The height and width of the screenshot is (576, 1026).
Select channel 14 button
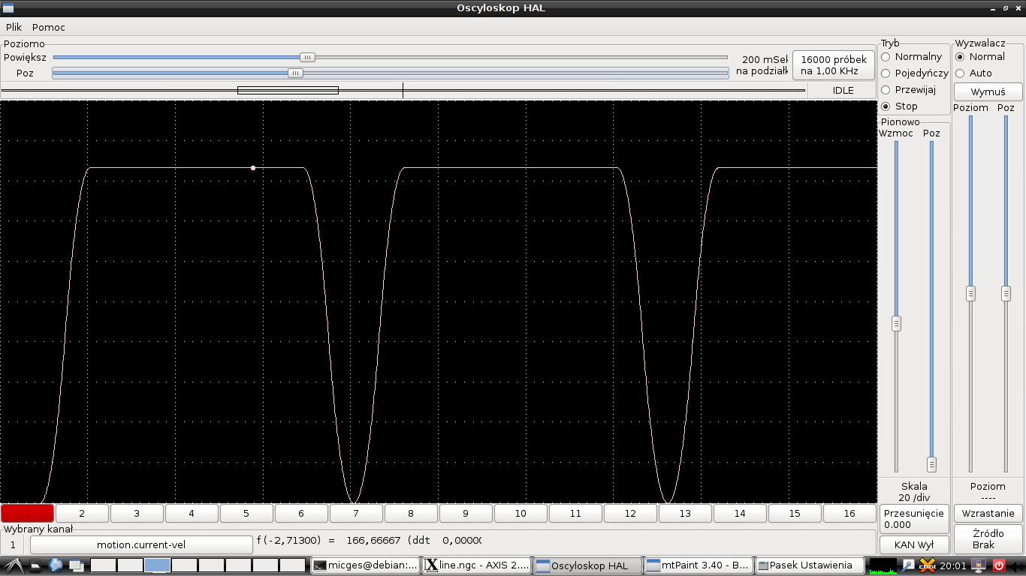pos(740,514)
